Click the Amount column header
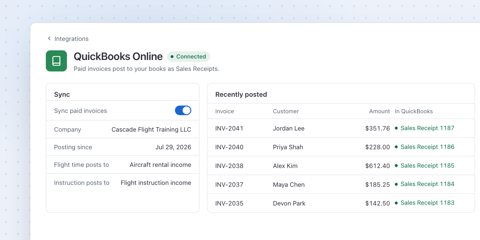 [379, 111]
